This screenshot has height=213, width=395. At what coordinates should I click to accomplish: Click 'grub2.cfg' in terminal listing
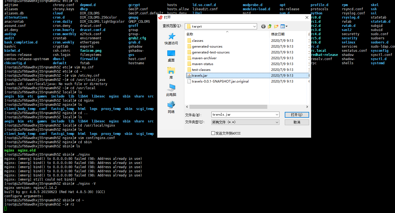point(137,38)
